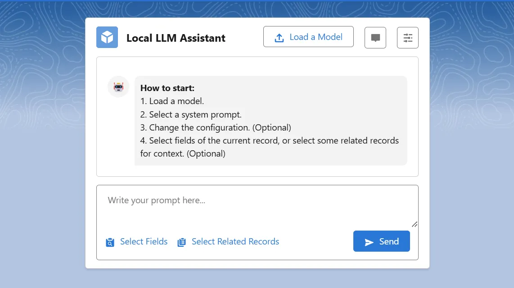The height and width of the screenshot is (288, 514).
Task: Select the Local LLM Assistant title text
Action: pos(176,38)
